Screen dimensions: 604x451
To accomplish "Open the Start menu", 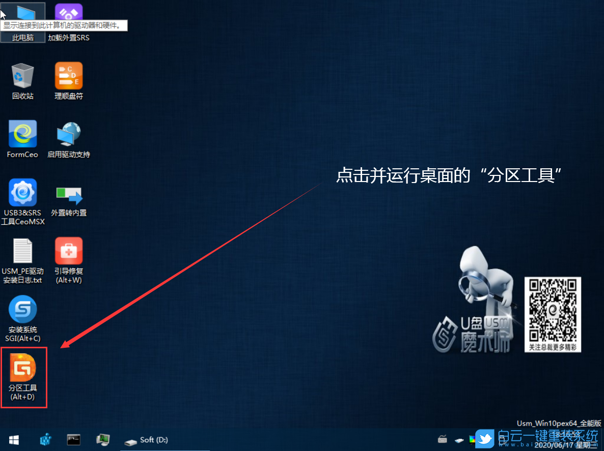I will 14,439.
